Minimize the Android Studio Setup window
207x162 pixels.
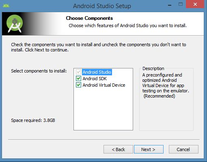point(170,5)
